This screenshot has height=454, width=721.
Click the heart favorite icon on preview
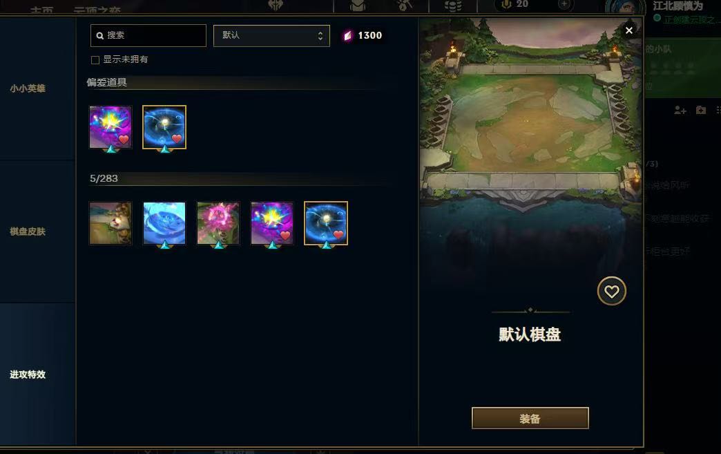coord(612,291)
